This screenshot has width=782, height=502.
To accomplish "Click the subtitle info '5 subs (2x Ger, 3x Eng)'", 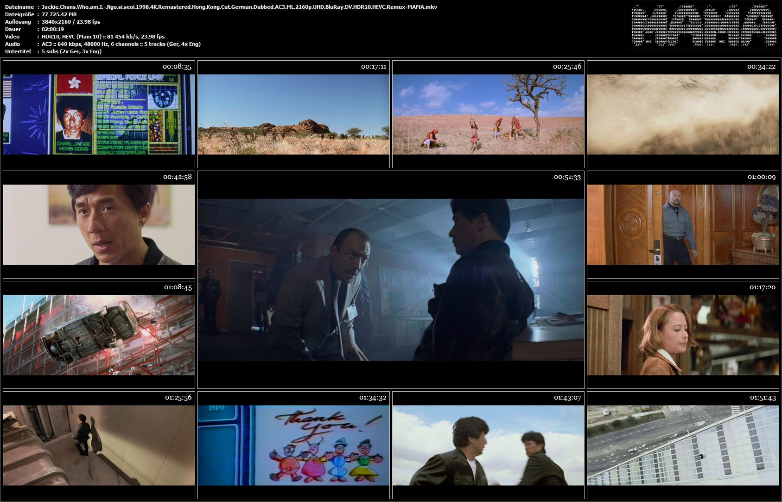I will pyautogui.click(x=71, y=51).
